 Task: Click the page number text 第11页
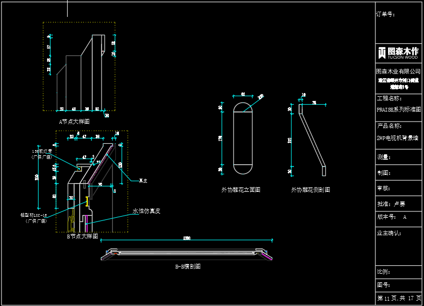click(x=389, y=299)
